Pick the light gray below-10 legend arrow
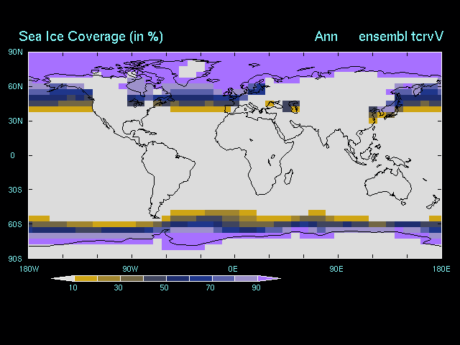Screen dimensions: 460x345 coord(63,278)
